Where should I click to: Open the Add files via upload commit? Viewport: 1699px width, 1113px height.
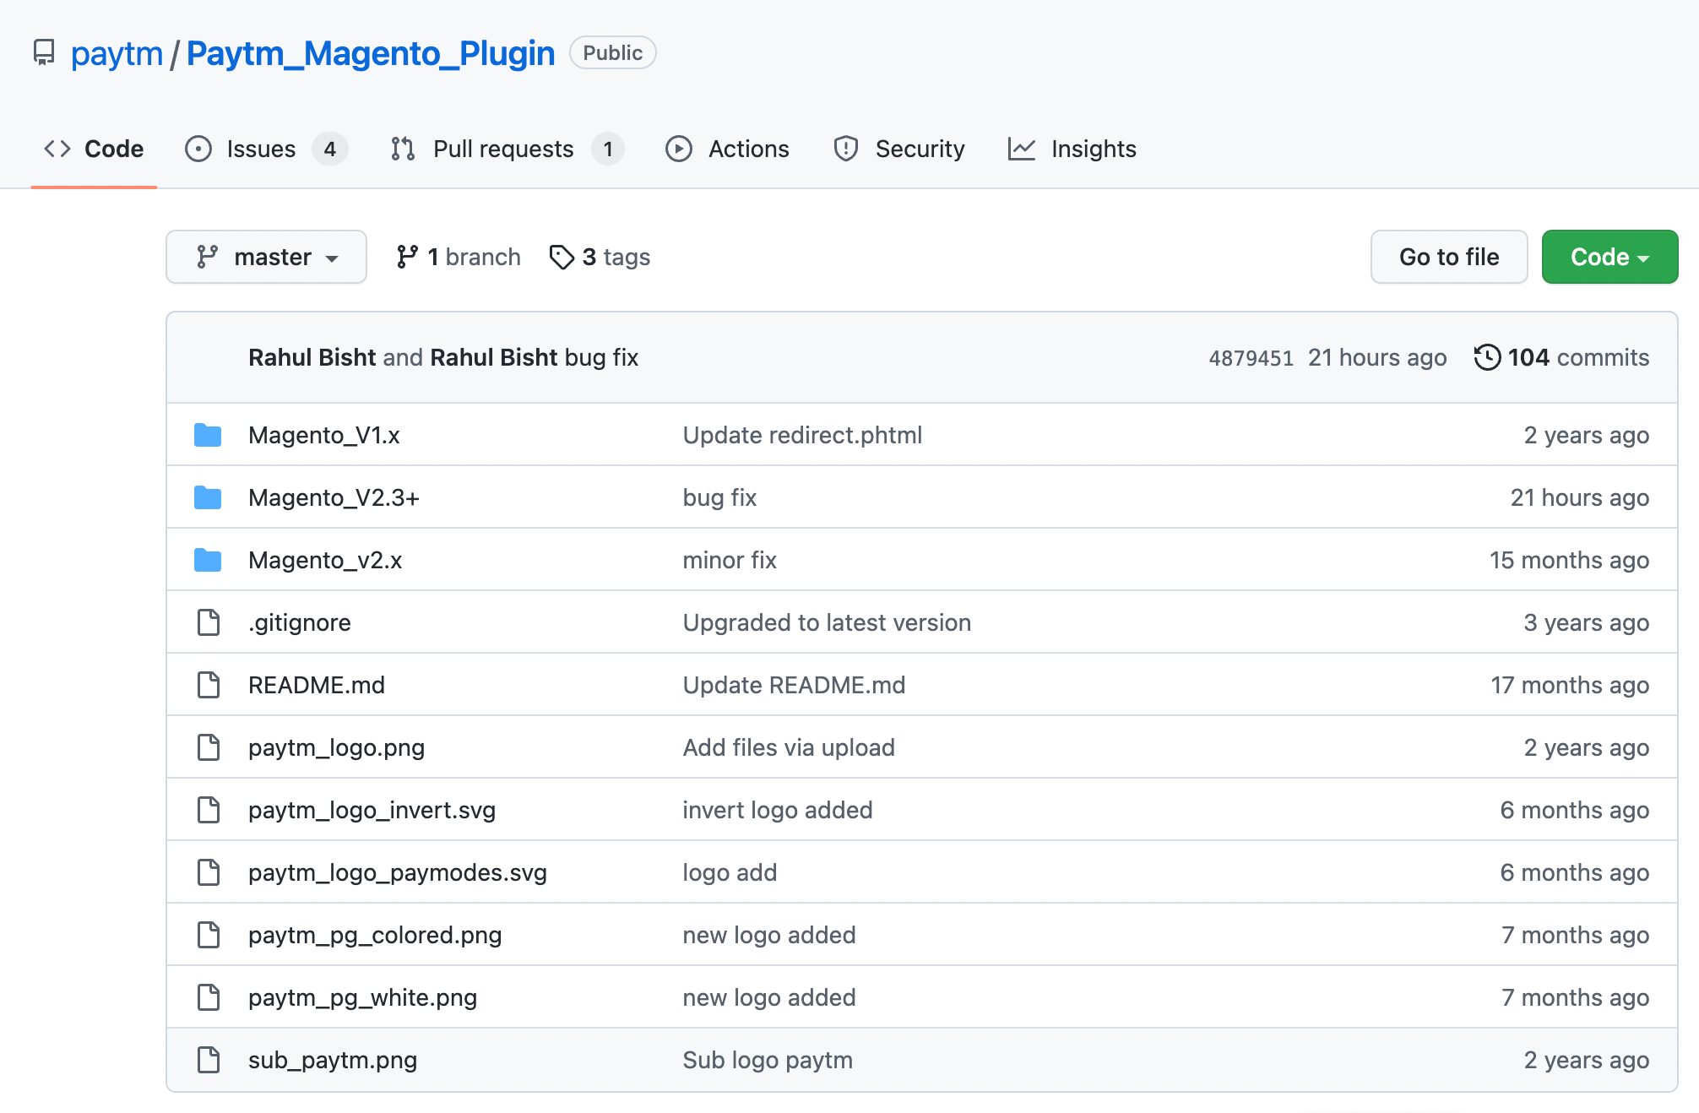click(789, 747)
